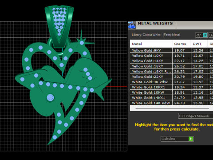Click the Grams column header

[x=181, y=44]
